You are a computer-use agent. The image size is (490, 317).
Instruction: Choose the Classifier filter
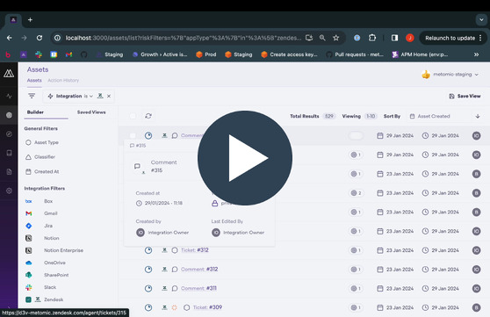pyautogui.click(x=40, y=157)
